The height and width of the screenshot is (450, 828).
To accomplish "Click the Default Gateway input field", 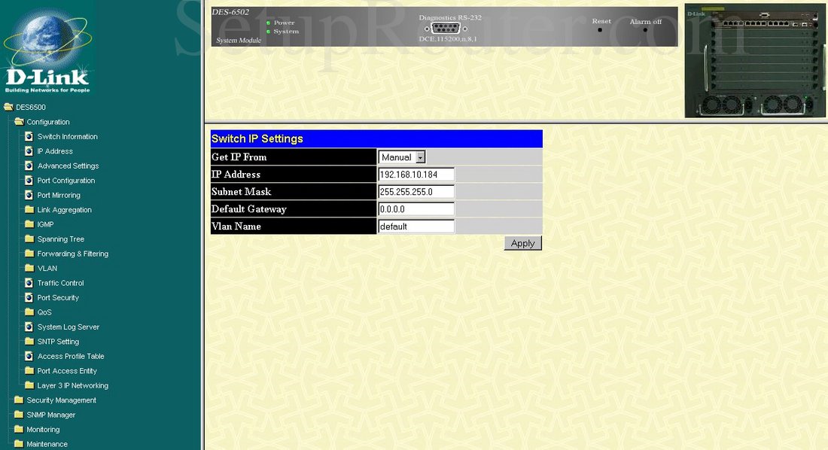I will [x=416, y=209].
